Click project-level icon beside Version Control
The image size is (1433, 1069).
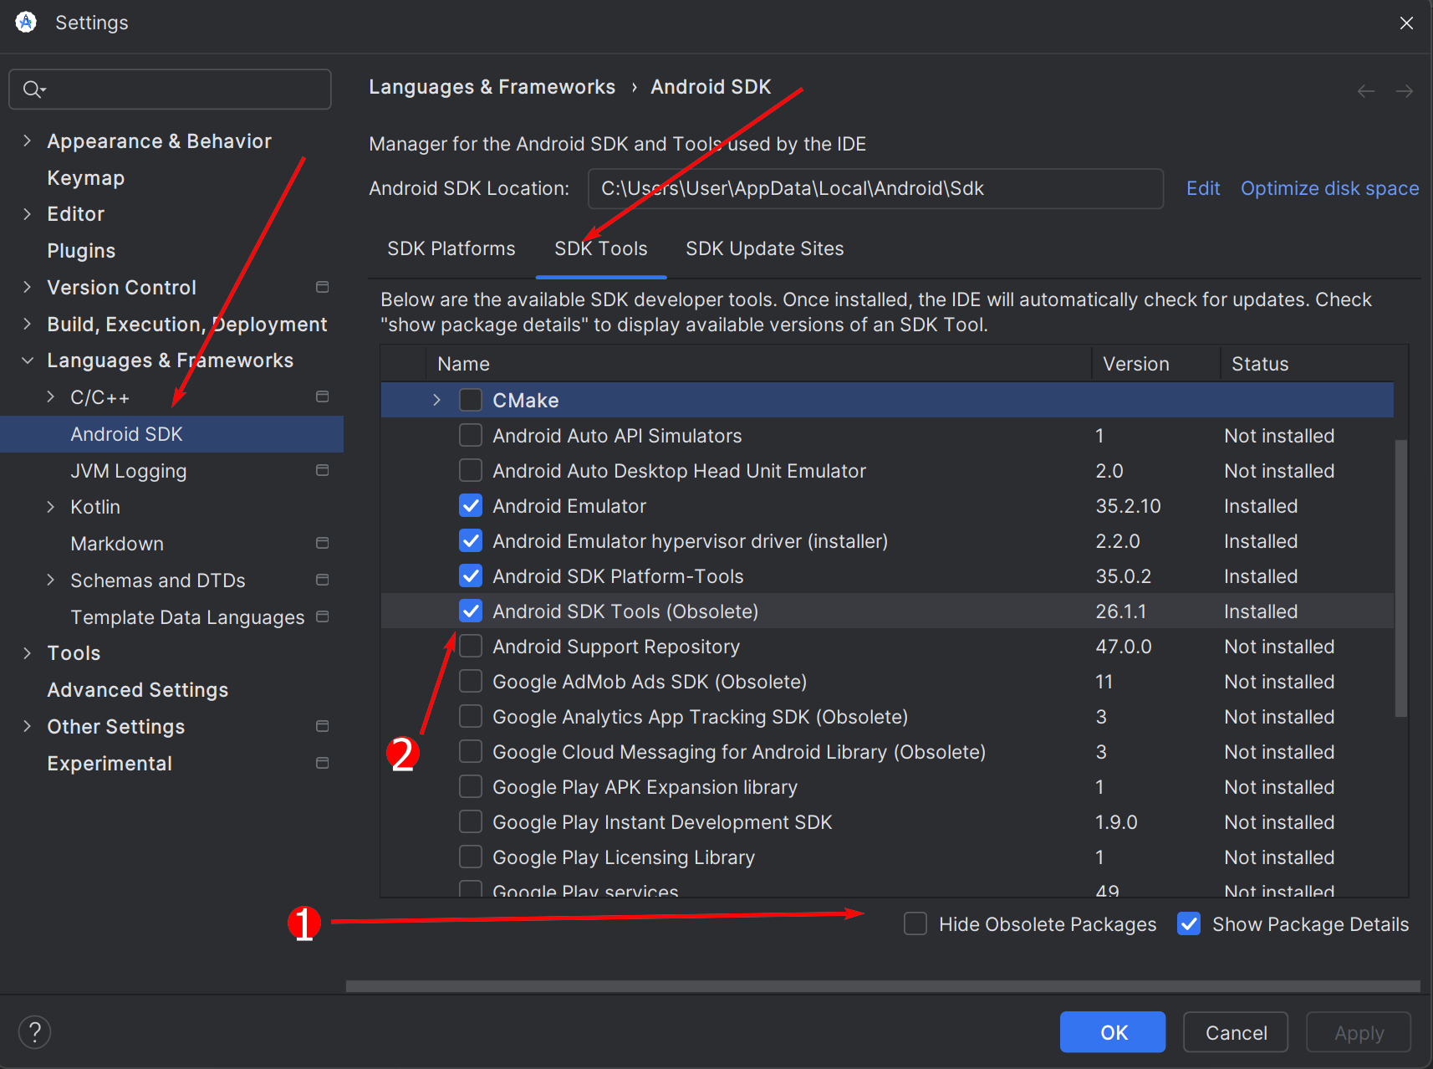[322, 287]
